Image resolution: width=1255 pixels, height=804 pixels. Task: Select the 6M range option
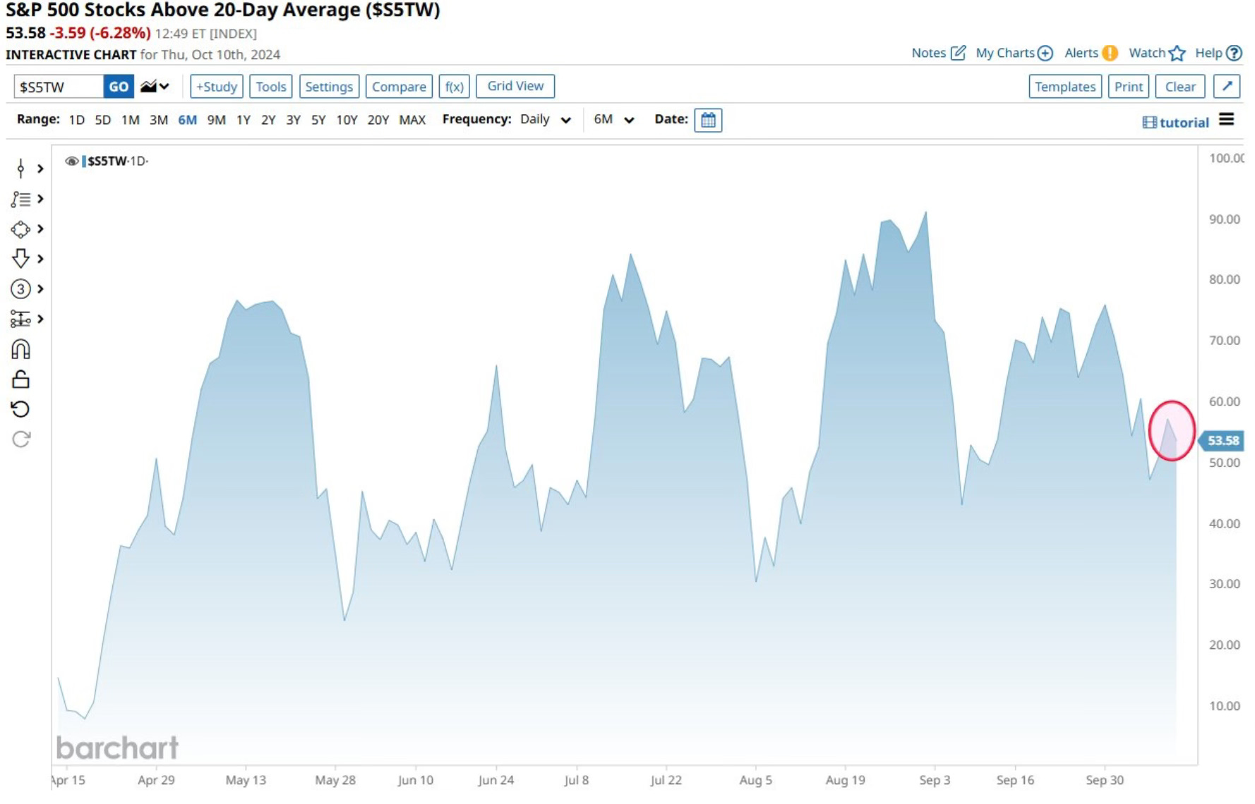click(187, 120)
